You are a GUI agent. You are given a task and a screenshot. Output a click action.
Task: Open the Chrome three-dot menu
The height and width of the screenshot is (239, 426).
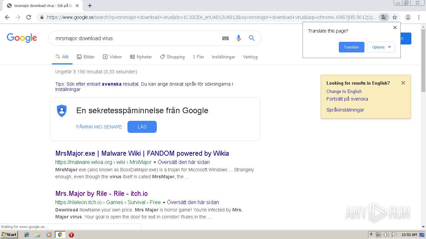click(x=419, y=17)
